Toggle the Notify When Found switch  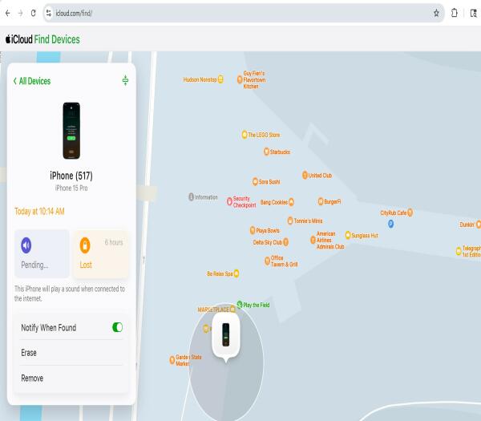[118, 327]
